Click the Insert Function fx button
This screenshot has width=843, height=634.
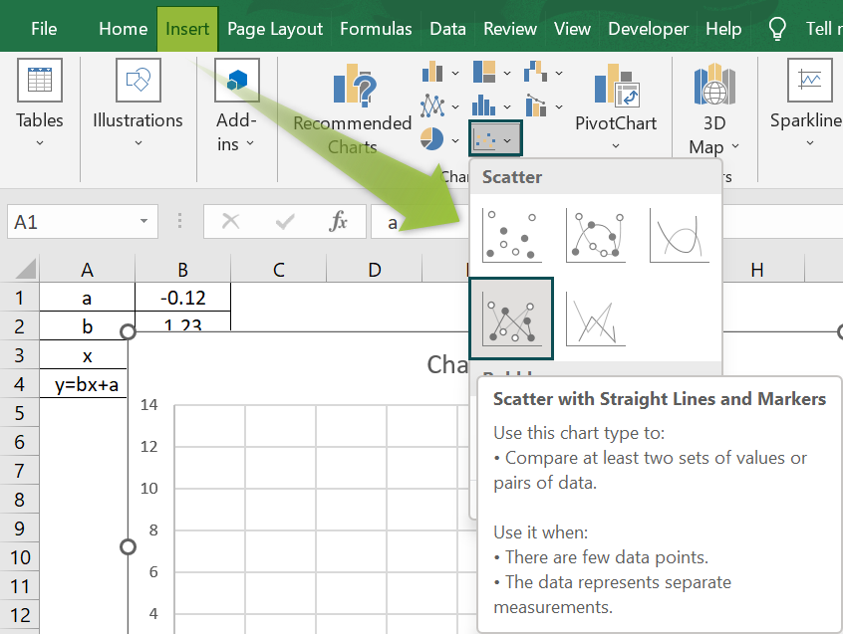[338, 221]
